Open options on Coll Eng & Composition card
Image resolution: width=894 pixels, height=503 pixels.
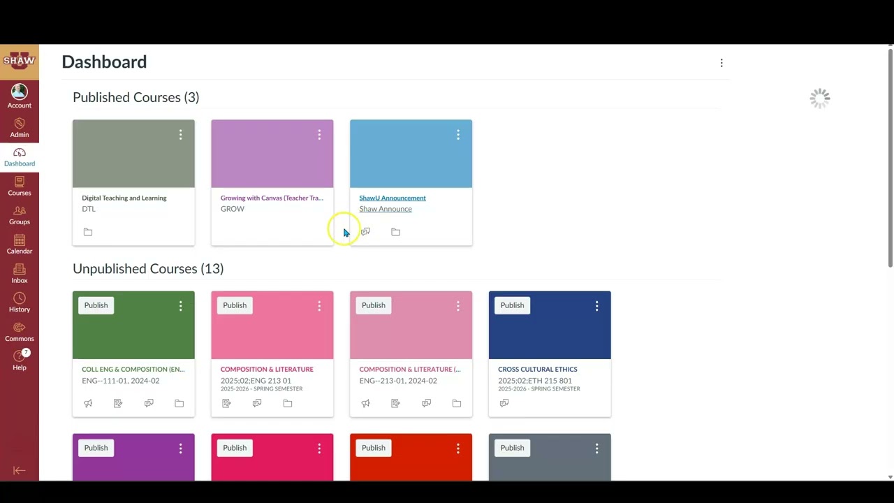[x=180, y=306]
